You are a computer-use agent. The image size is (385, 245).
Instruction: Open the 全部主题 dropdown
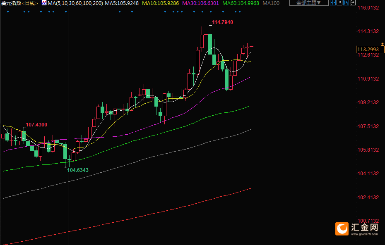tap(309, 3)
